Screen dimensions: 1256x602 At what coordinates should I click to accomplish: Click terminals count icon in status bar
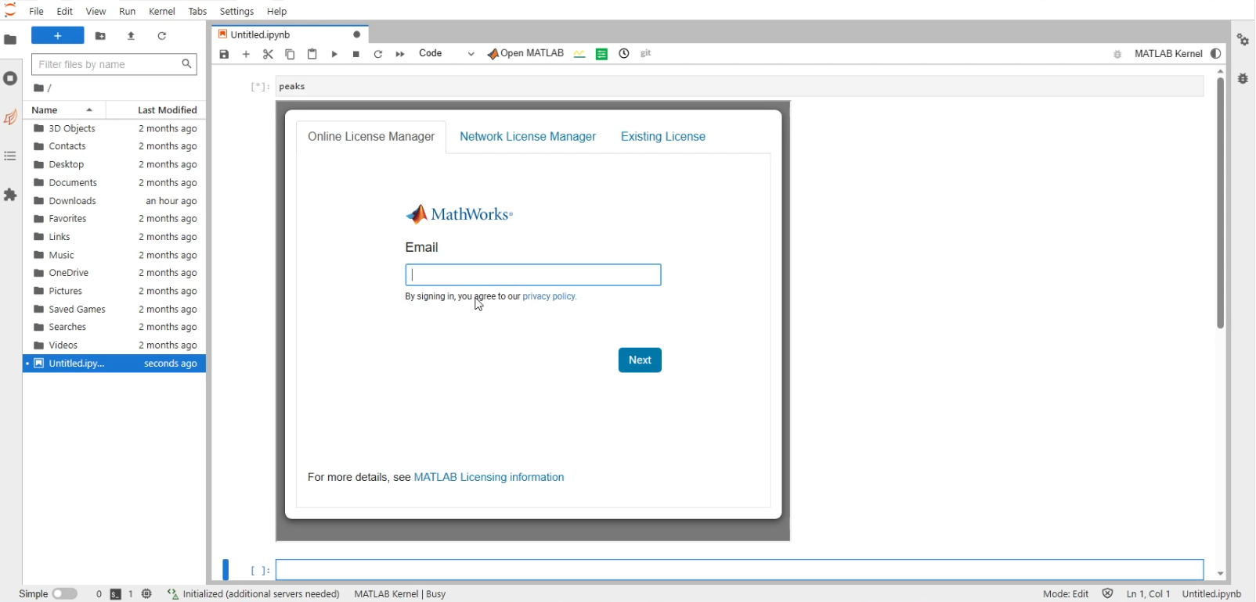point(116,594)
